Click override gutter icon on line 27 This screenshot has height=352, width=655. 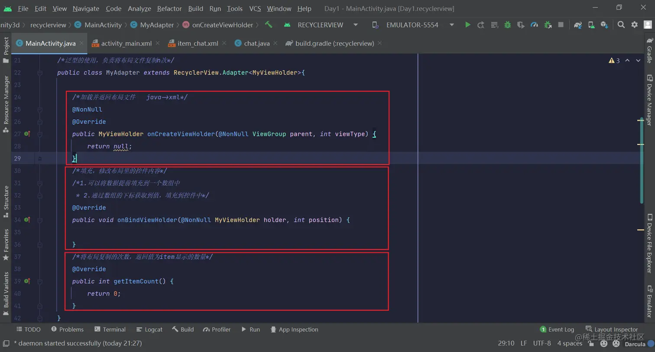27,134
